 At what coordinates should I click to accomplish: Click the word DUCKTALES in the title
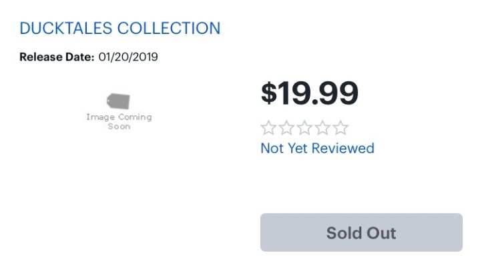[66, 29]
